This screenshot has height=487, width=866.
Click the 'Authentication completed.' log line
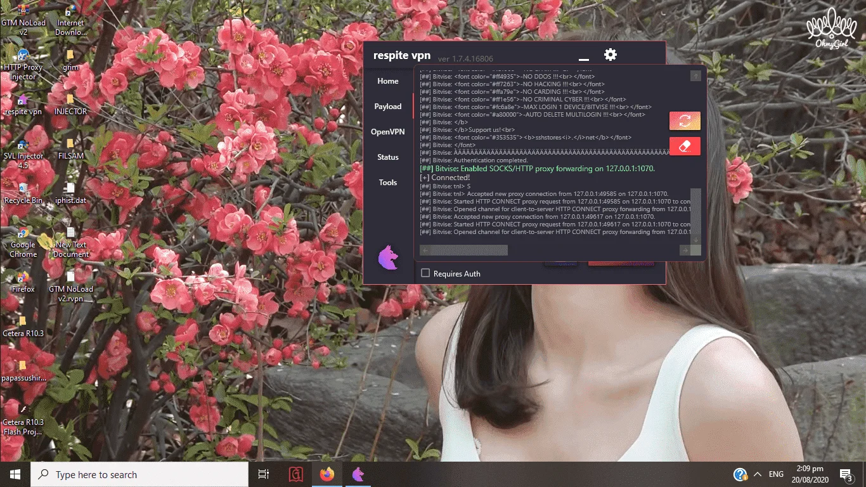coord(474,160)
